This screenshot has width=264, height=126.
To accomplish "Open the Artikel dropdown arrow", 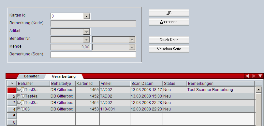I will tap(87, 32).
